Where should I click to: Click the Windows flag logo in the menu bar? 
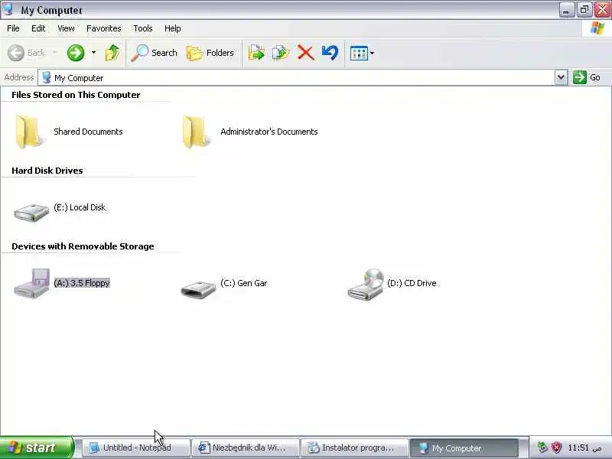click(597, 28)
